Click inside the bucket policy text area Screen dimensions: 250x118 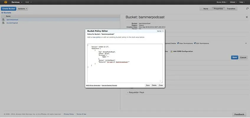click(x=125, y=63)
